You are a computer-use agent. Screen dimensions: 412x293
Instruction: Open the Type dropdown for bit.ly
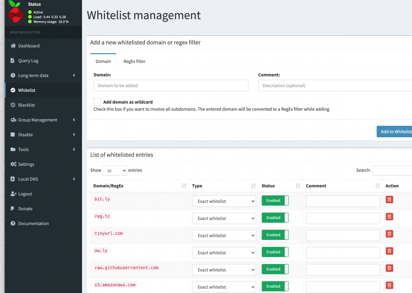pos(224,201)
